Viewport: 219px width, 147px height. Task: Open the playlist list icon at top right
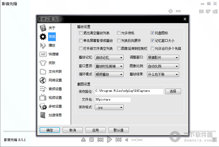(x=201, y=11)
